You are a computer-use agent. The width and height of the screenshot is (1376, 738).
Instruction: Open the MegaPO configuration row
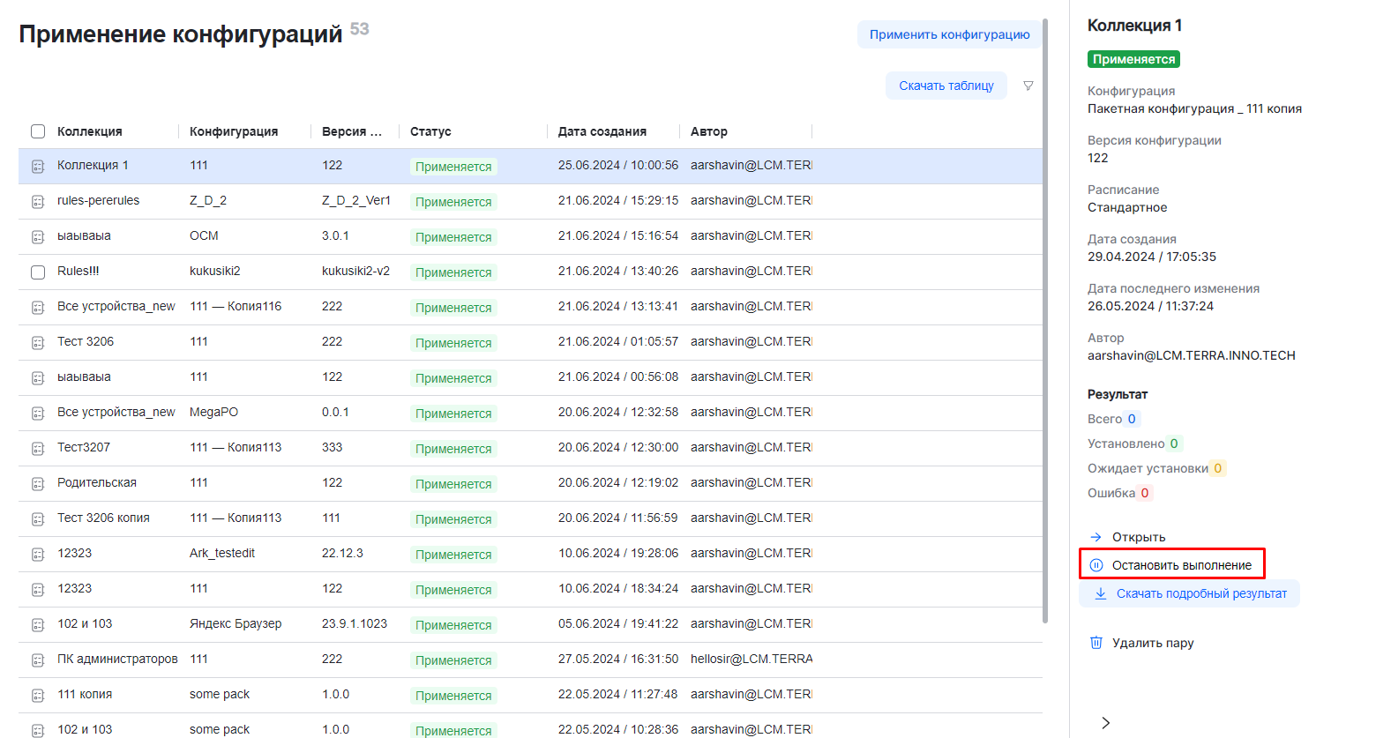(x=213, y=413)
